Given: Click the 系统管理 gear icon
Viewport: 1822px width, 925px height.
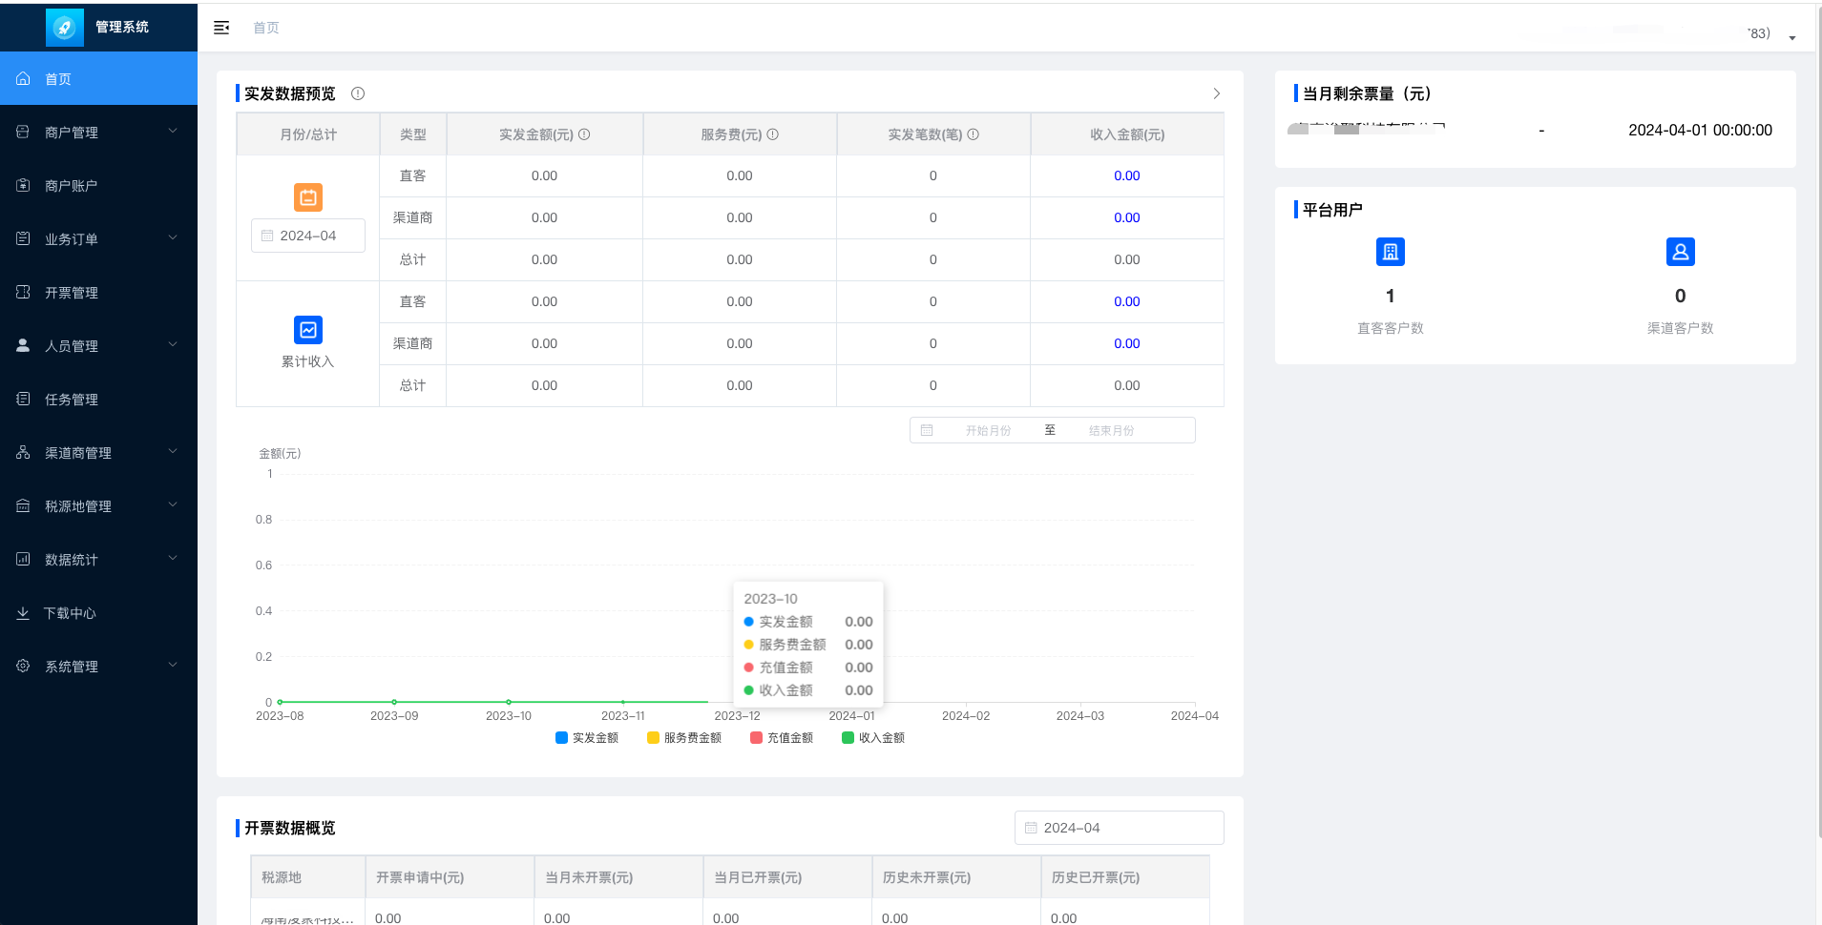Looking at the screenshot, I should (23, 666).
